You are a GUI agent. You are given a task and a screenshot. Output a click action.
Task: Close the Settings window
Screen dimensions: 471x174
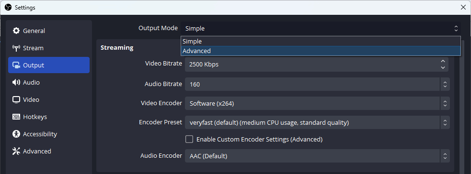(x=463, y=8)
